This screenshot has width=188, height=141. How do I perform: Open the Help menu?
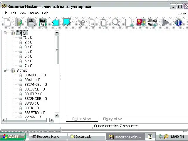click(x=45, y=13)
